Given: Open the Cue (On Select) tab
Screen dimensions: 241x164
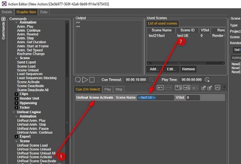Looking at the screenshot, I should [x=88, y=89].
